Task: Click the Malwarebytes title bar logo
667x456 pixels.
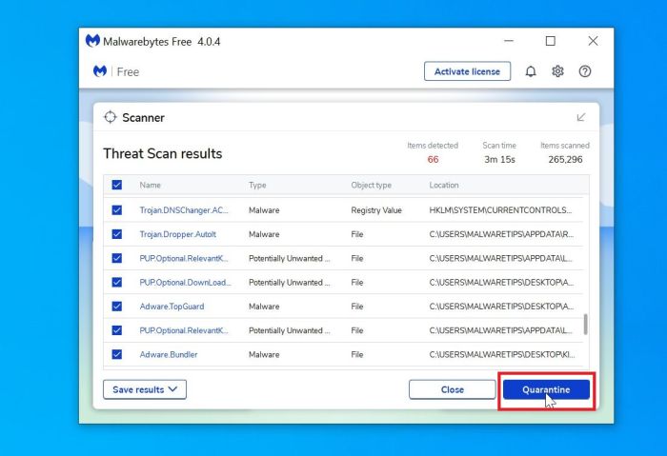Action: (x=92, y=41)
